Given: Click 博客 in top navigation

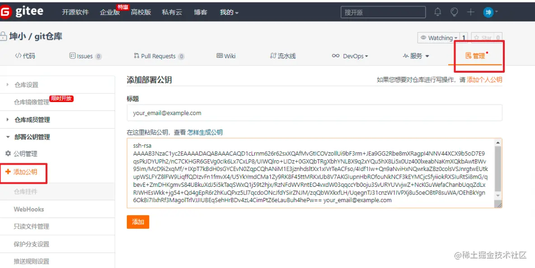Looking at the screenshot, I should 201,12.
